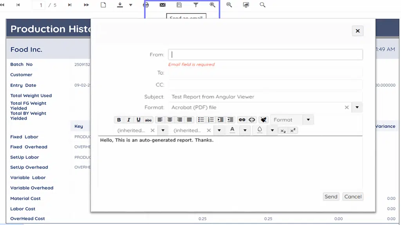Image resolution: width=401 pixels, height=225 pixels.
Task: Align text left
Action: coord(160,120)
